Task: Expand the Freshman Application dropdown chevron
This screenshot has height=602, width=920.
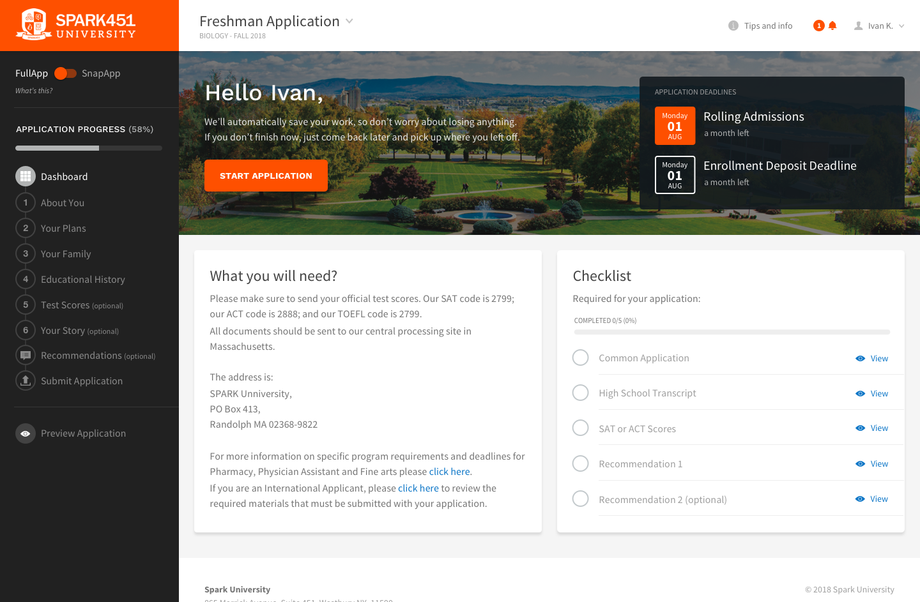Action: pyautogui.click(x=349, y=21)
